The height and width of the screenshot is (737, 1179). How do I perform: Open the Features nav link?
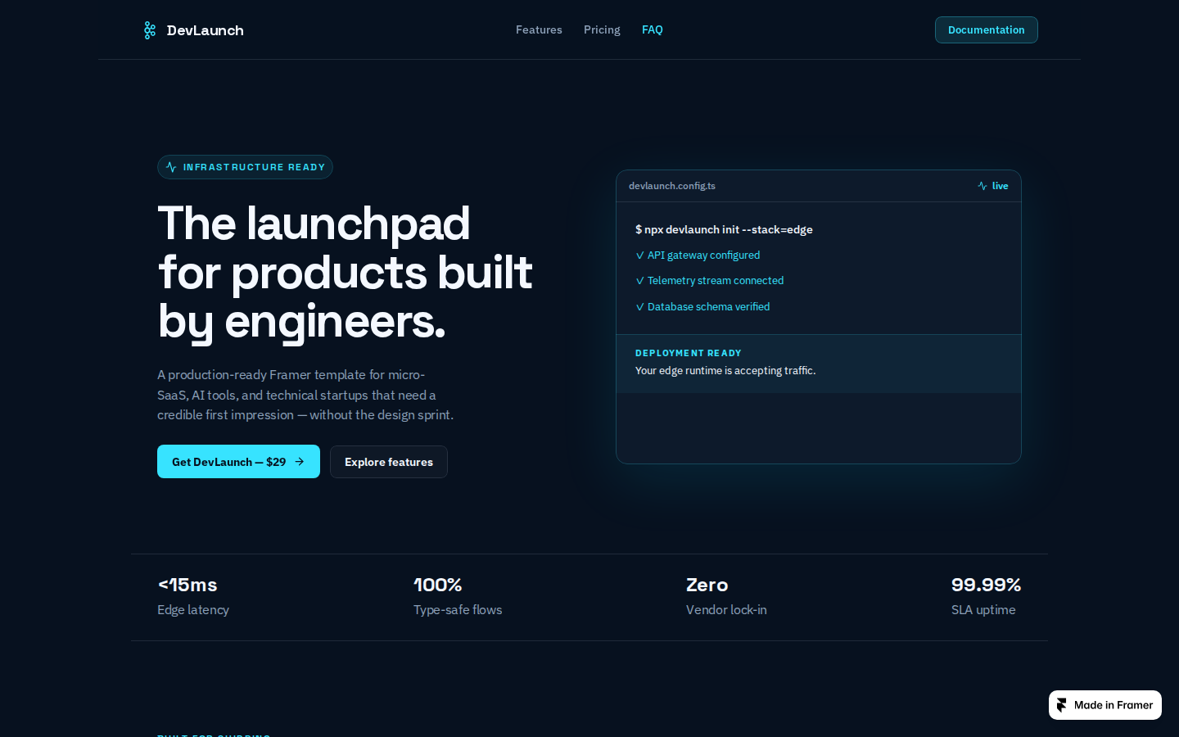[x=539, y=29]
